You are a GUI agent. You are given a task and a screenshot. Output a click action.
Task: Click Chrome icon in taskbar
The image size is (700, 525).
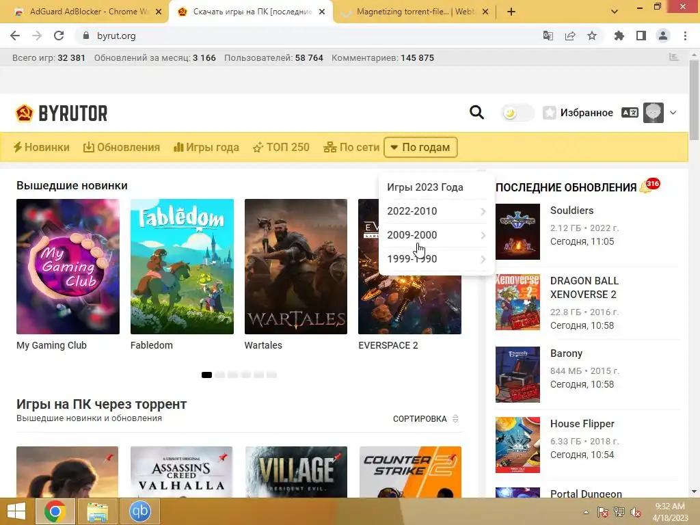coord(55,511)
